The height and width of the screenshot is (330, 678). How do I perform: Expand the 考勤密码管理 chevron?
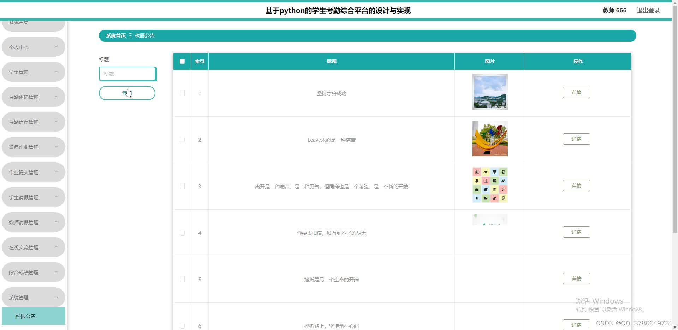pyautogui.click(x=56, y=97)
